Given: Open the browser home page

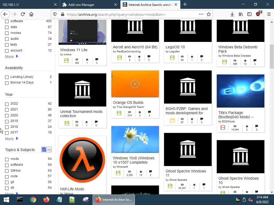Looking at the screenshot, I should [x=31, y=14].
